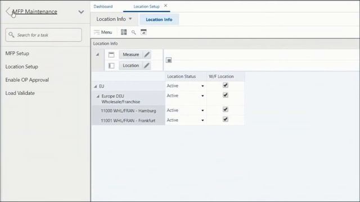Open the Menu in the toolbar
Screen dimensions: 360x202
coord(103,33)
